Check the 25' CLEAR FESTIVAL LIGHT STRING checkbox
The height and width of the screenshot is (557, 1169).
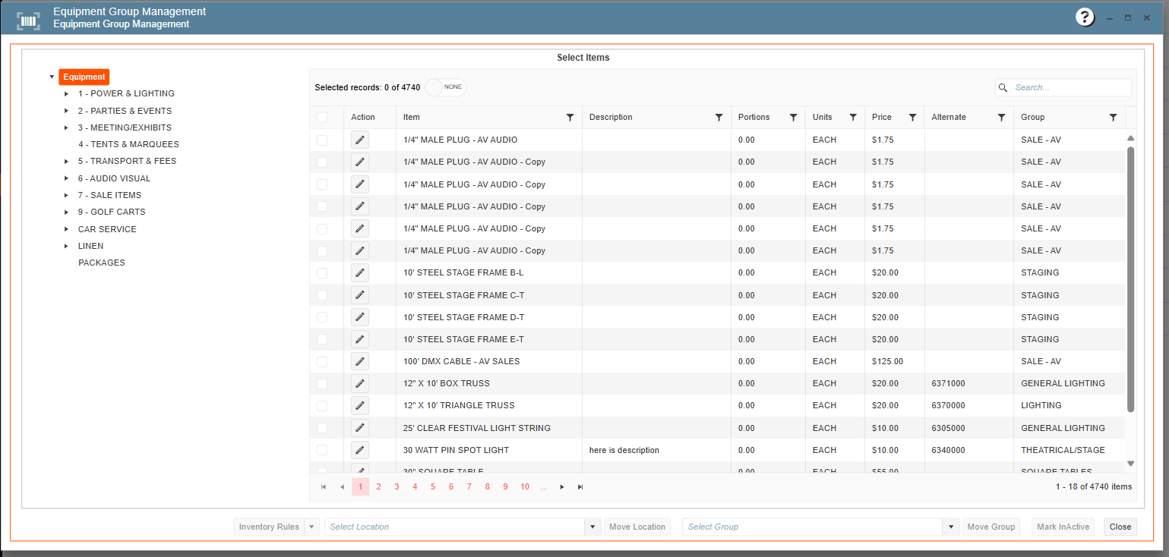[x=322, y=428]
